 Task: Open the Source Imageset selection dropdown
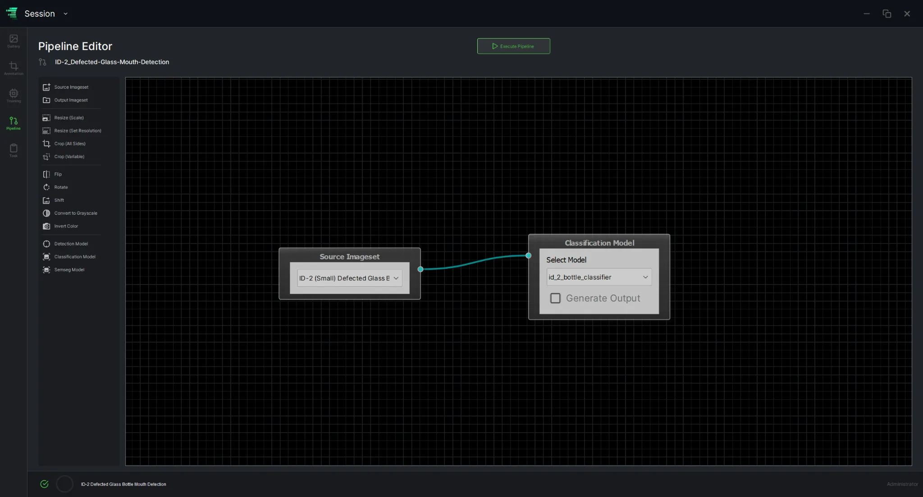pyautogui.click(x=349, y=278)
